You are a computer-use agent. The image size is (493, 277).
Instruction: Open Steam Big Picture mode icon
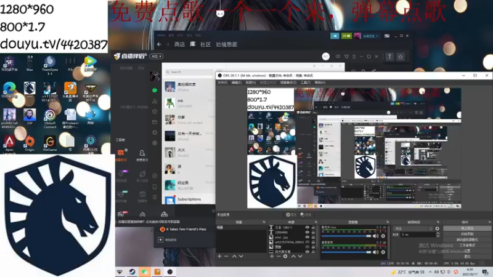pos(387,36)
